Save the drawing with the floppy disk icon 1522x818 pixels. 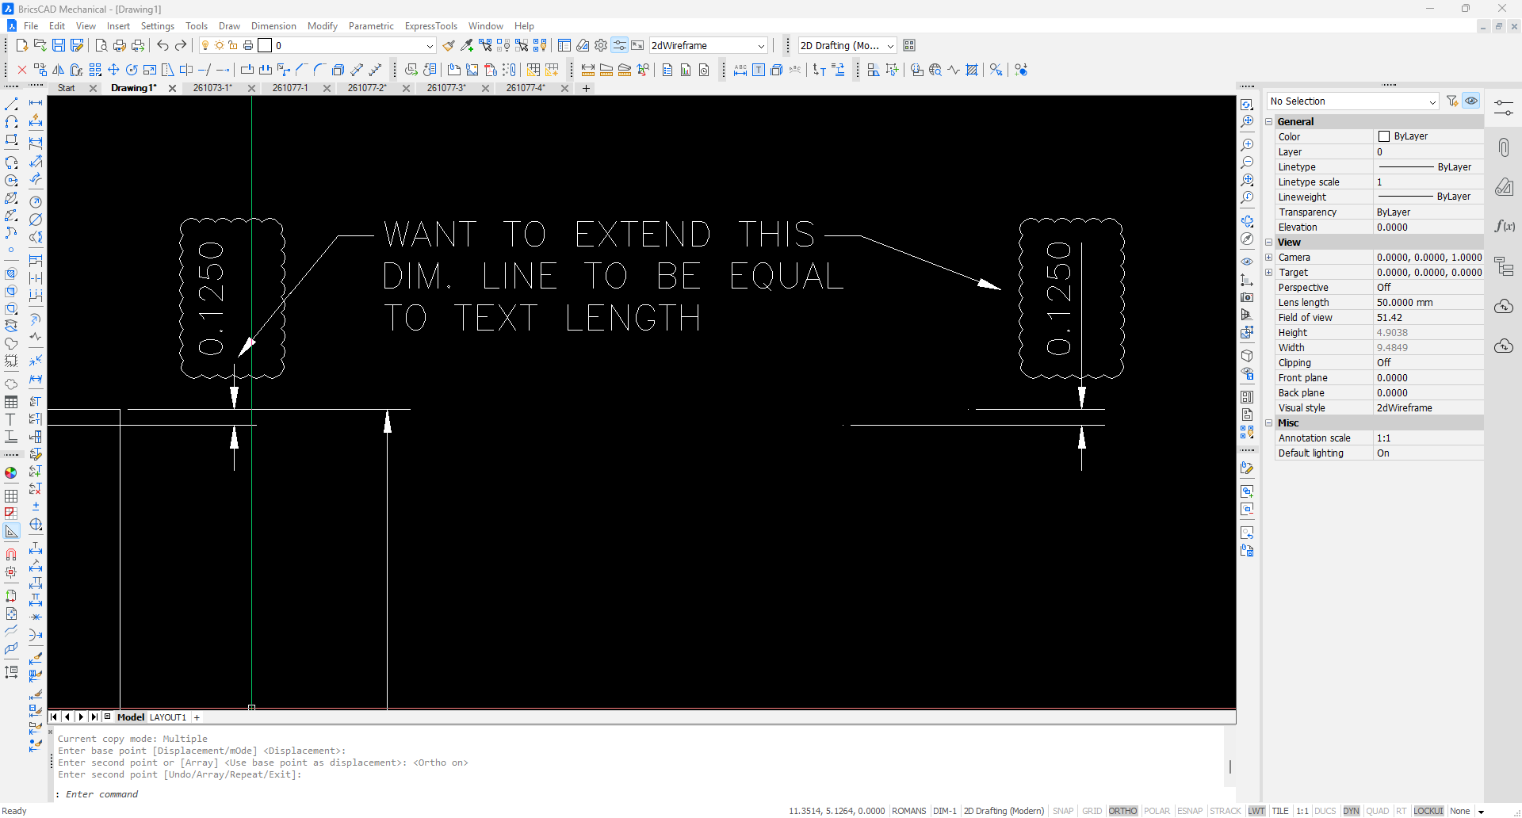58,45
